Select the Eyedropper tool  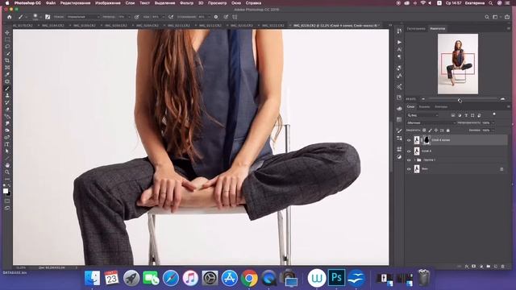[x=7, y=74]
